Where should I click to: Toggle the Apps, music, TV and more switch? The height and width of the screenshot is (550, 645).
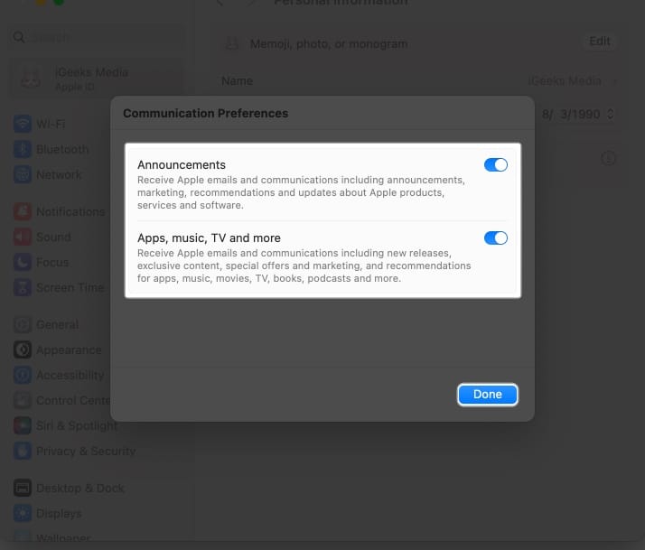496,238
